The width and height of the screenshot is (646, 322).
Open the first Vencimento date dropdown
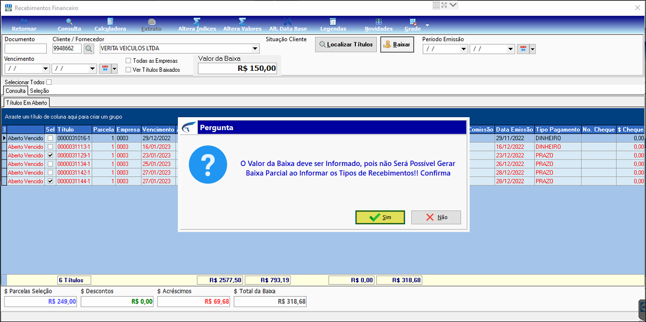[x=46, y=69]
